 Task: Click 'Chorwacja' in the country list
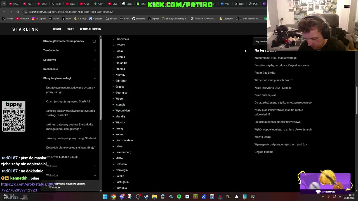click(x=122, y=39)
